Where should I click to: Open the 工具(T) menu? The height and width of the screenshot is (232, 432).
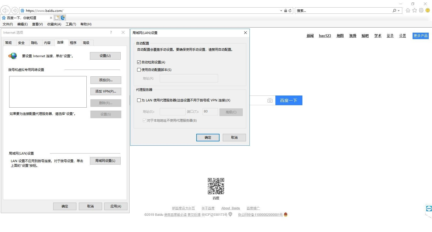click(x=71, y=24)
